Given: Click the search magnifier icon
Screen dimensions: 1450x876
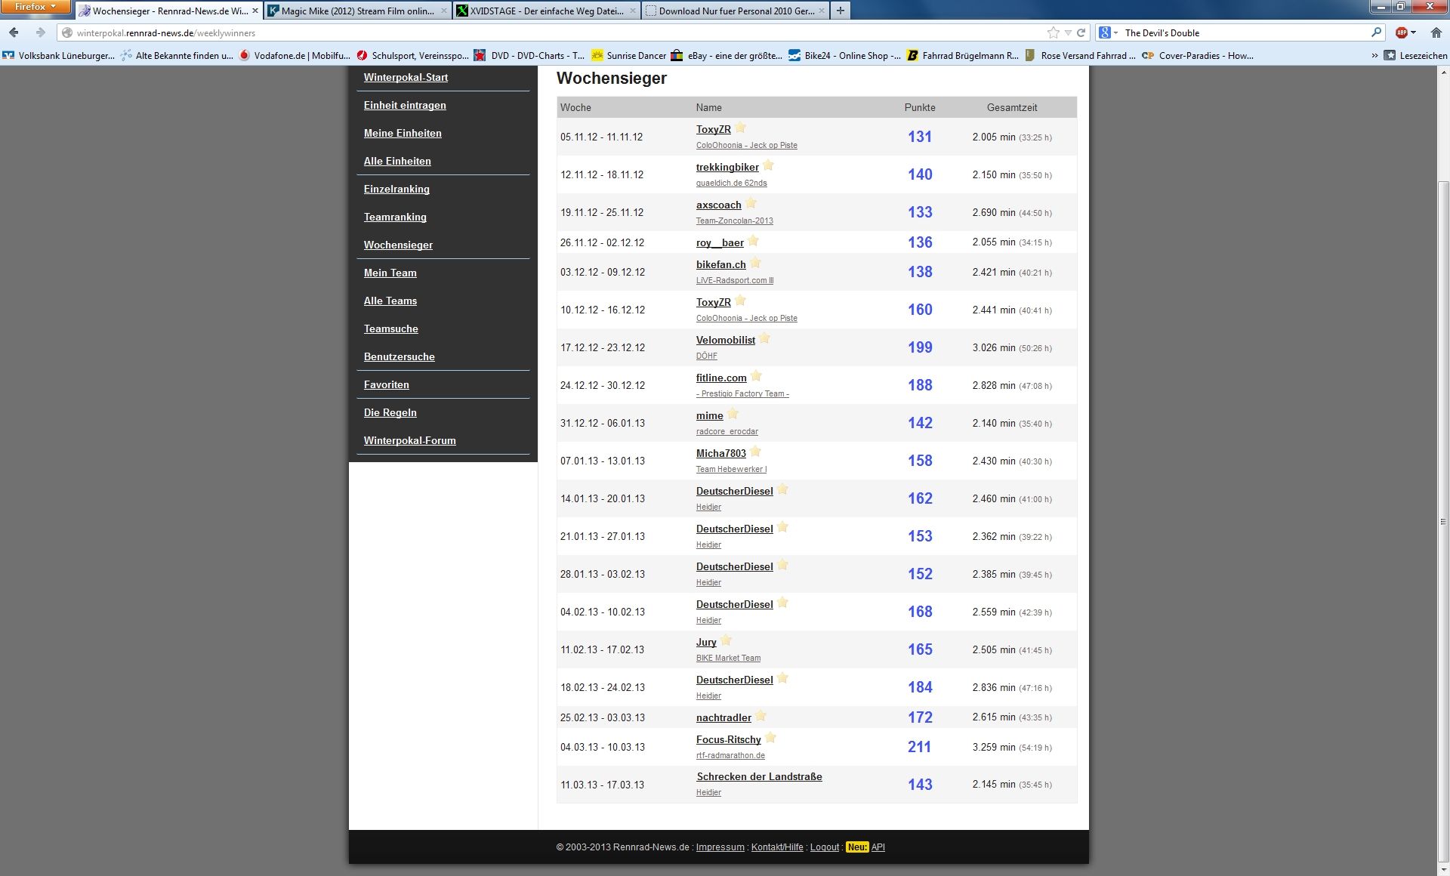Looking at the screenshot, I should (1376, 32).
